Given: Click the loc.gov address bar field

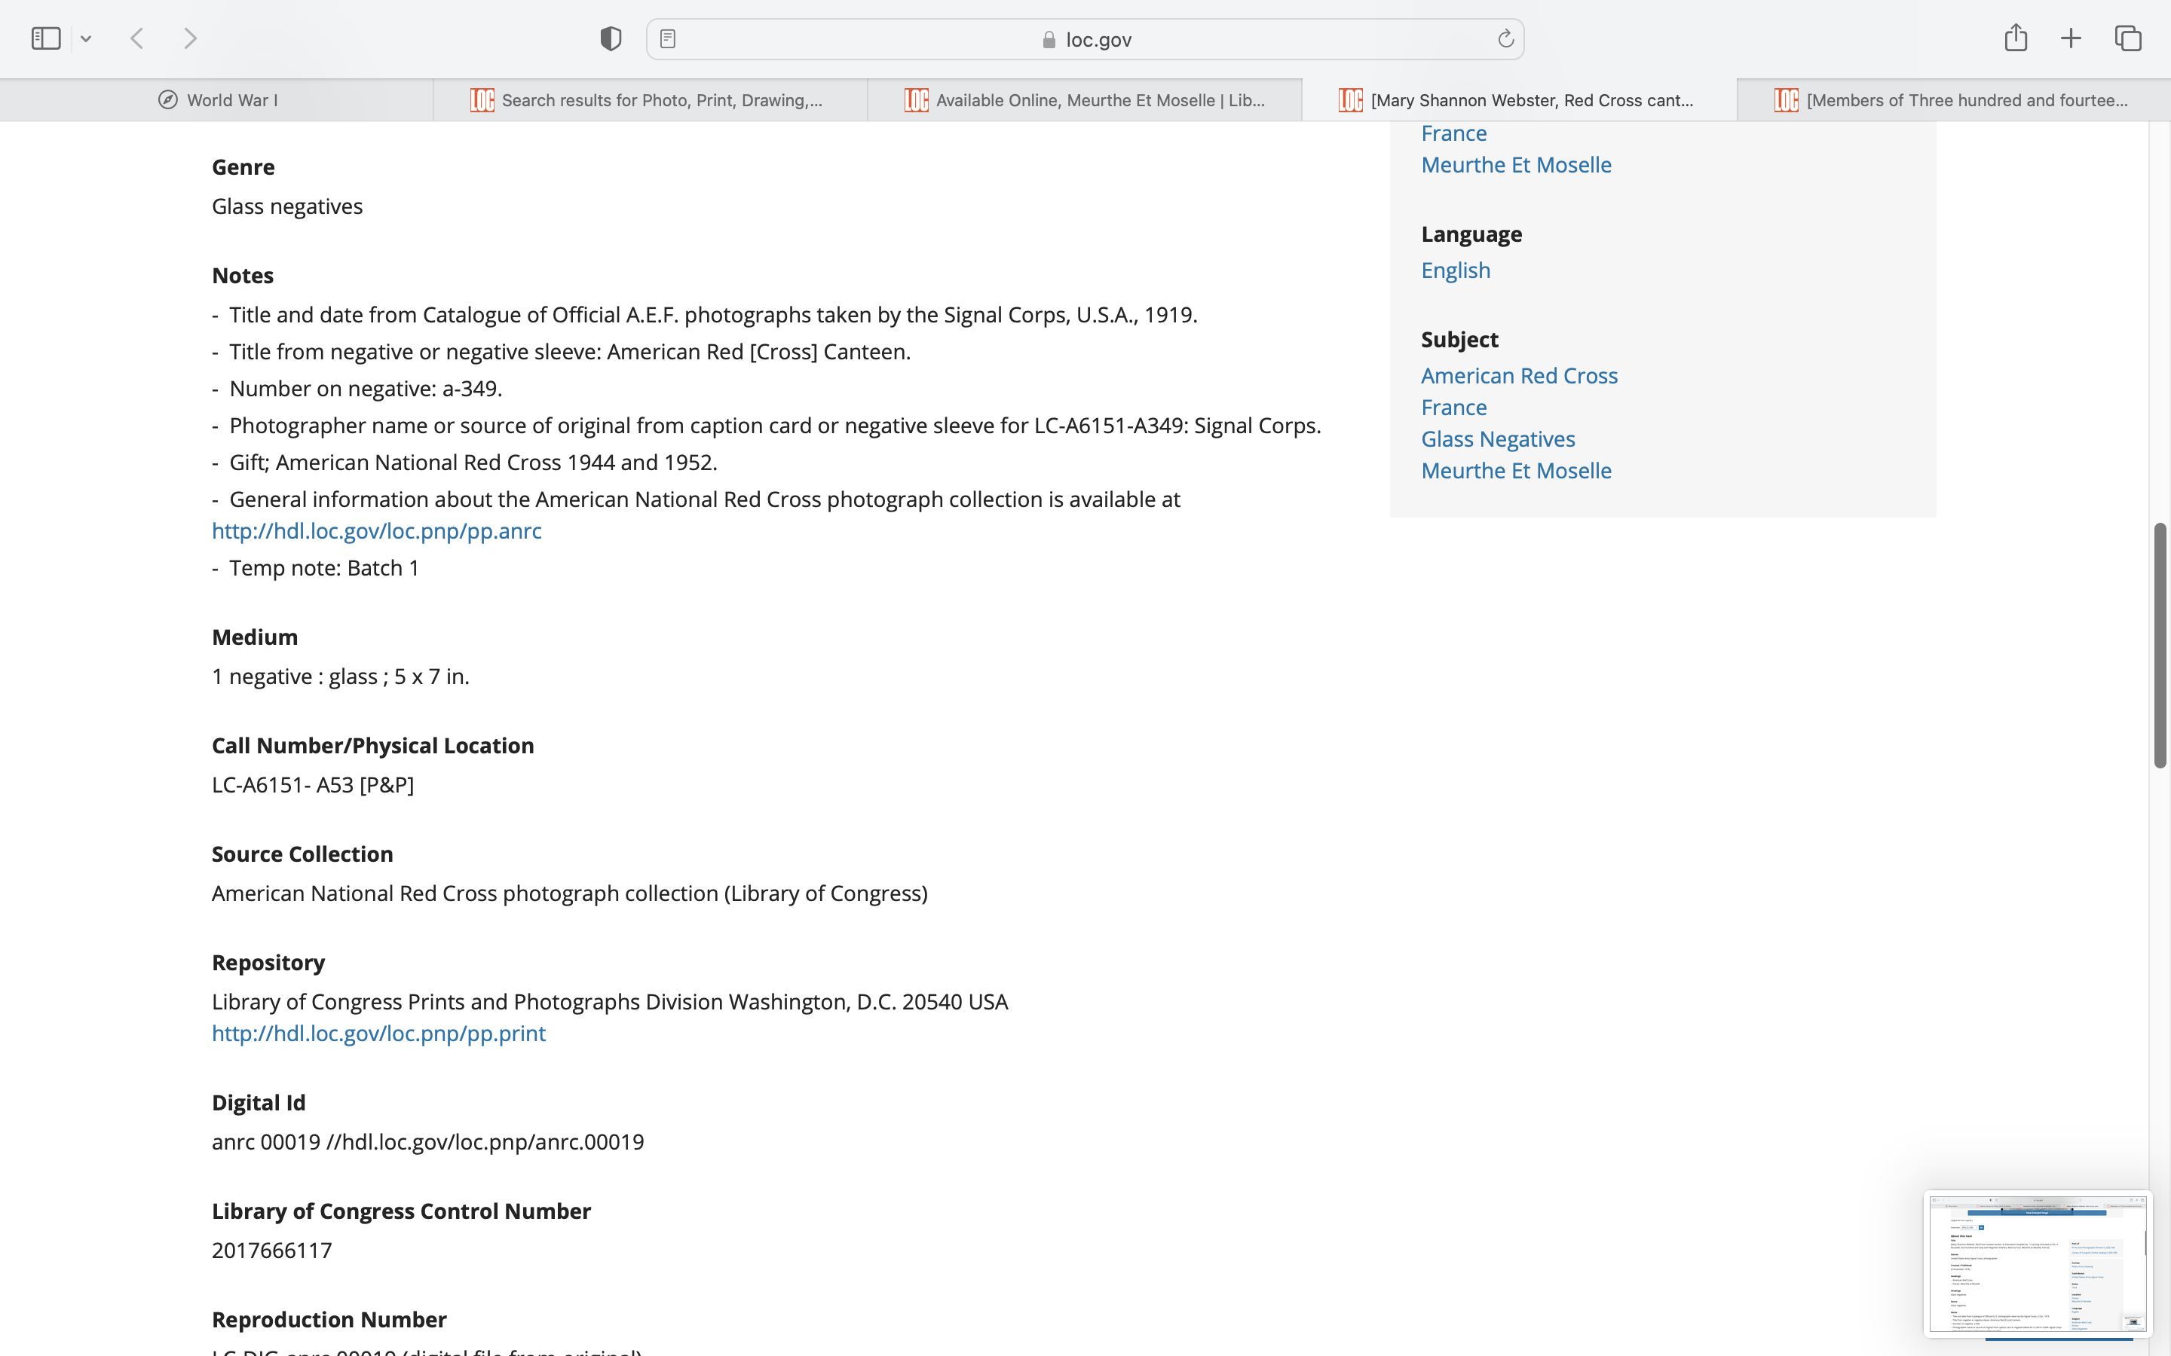Looking at the screenshot, I should click(1085, 39).
